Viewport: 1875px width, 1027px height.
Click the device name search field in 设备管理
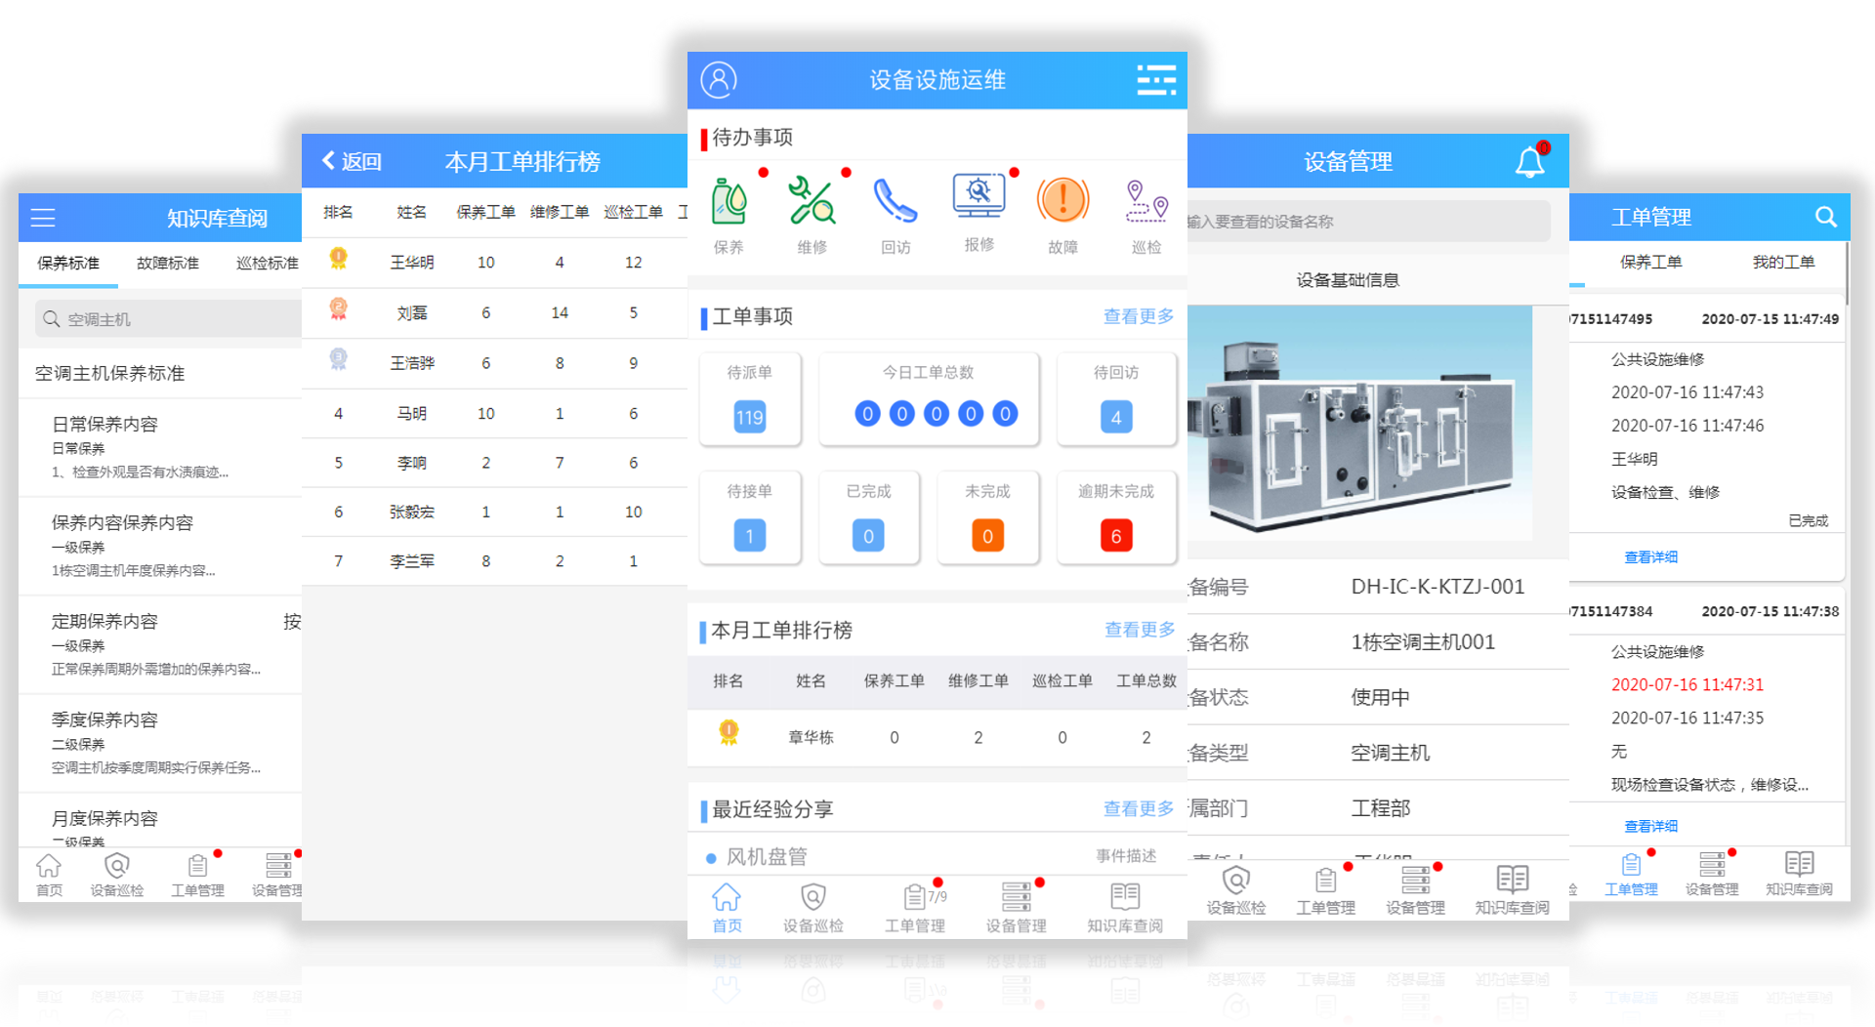tap(1367, 222)
